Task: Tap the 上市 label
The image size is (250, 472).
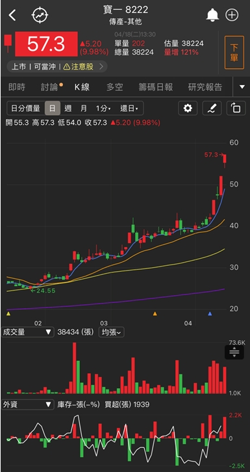Action: pos(19,66)
